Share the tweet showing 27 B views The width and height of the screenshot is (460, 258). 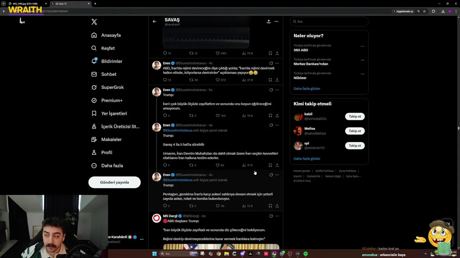click(x=277, y=80)
